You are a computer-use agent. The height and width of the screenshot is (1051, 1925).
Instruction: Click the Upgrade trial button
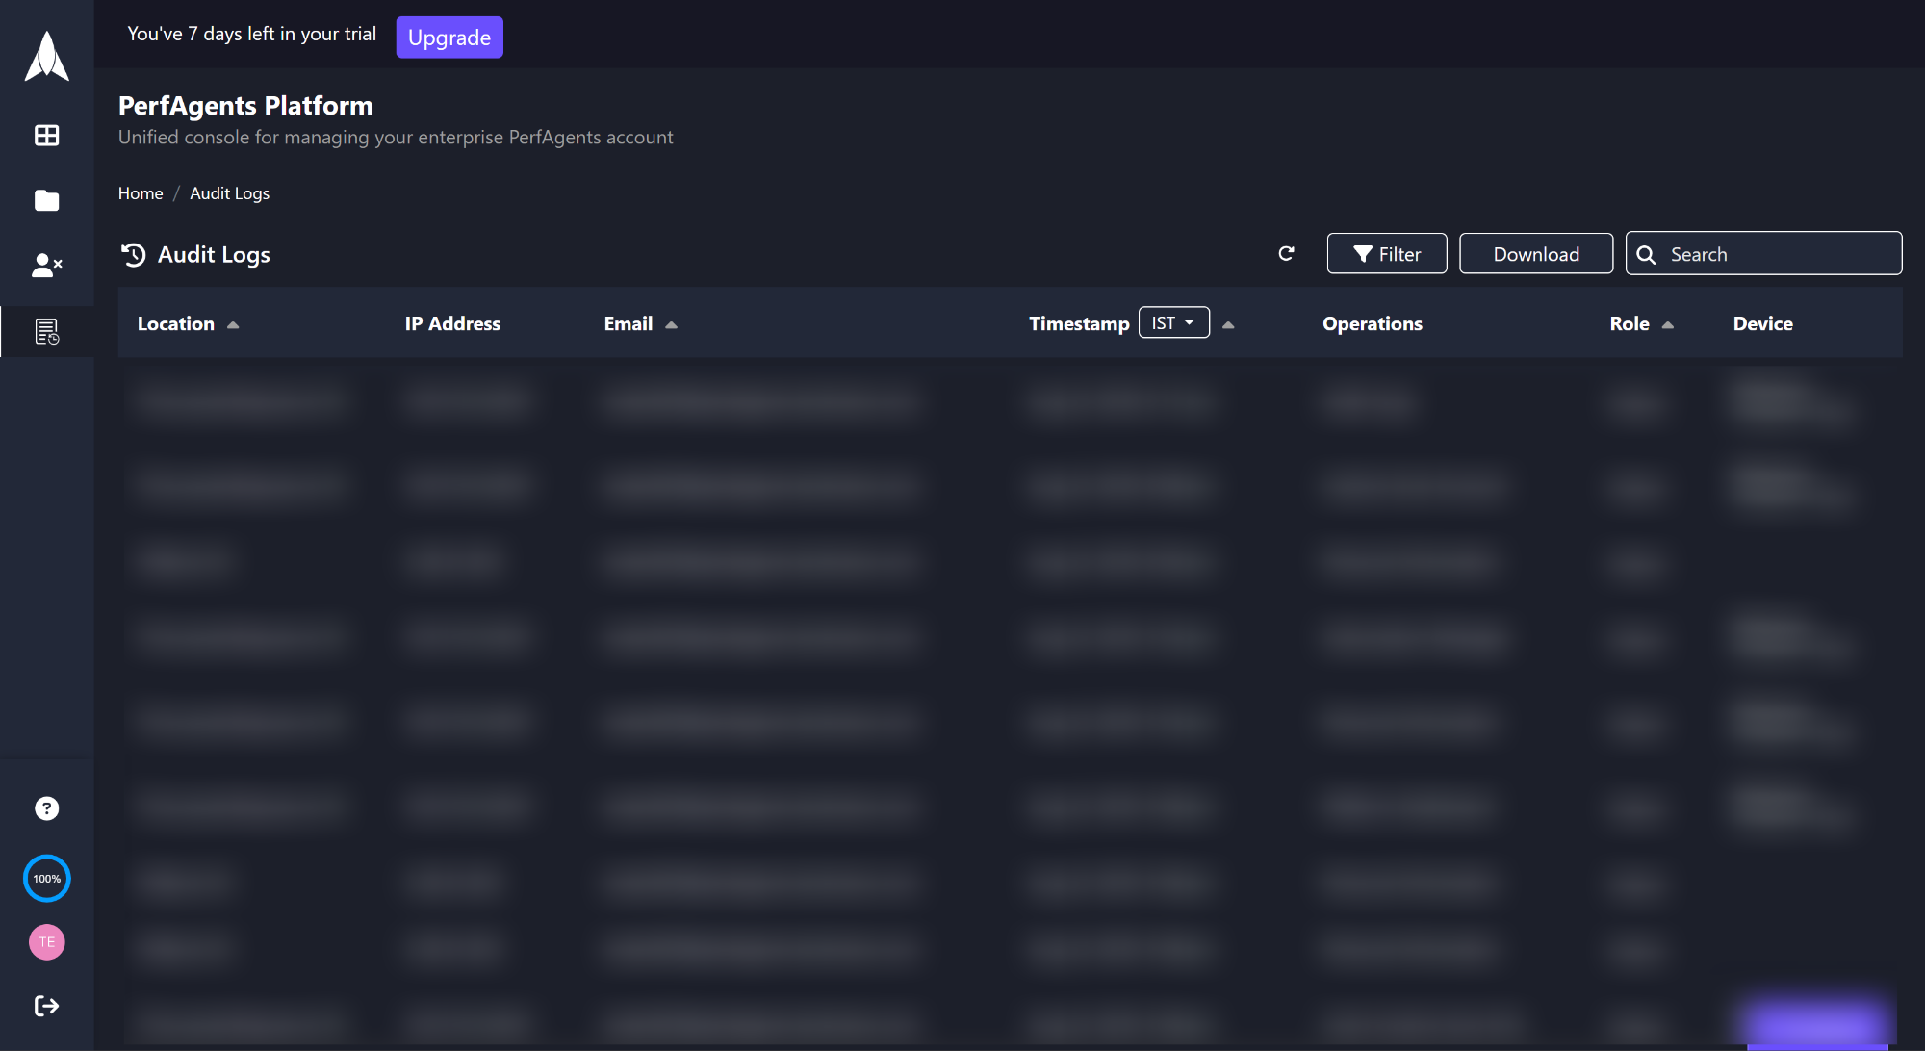449,38
